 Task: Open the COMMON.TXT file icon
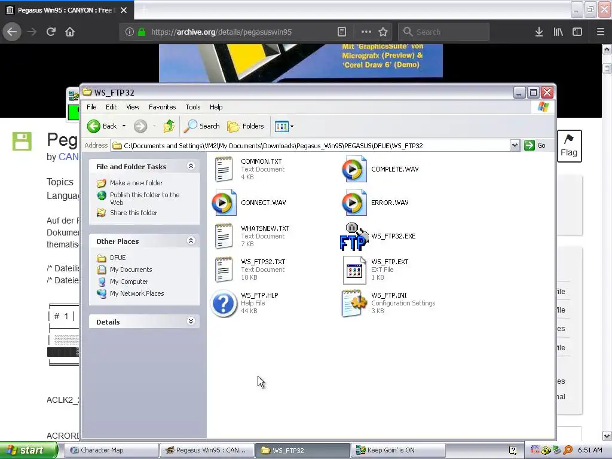[224, 169]
